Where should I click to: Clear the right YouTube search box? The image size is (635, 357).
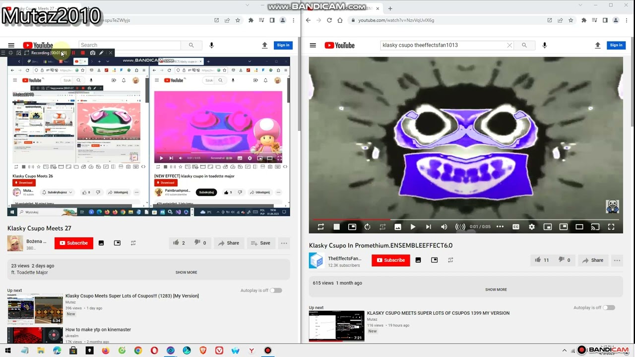[x=509, y=45]
